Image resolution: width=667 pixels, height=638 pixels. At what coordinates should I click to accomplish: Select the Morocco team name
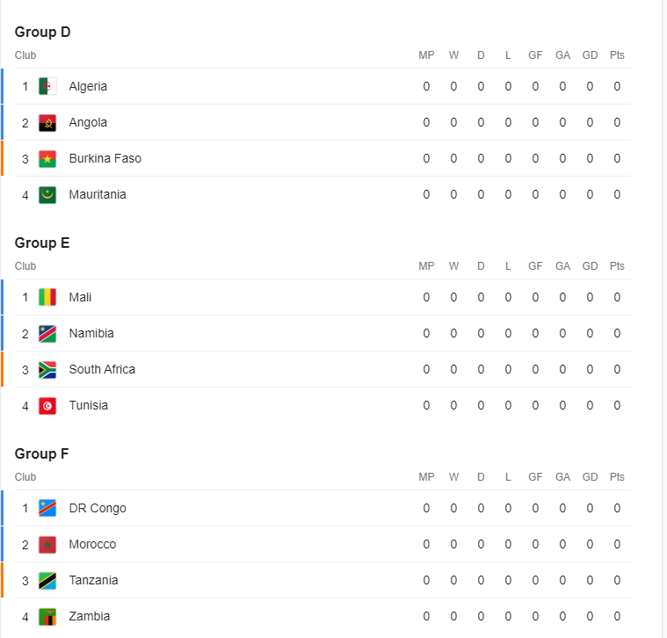[92, 544]
